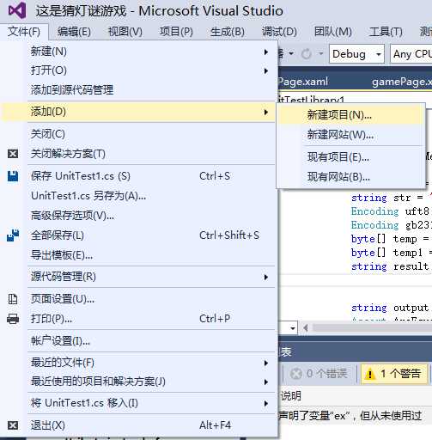Open the 项目(P) menu

[x=176, y=32]
